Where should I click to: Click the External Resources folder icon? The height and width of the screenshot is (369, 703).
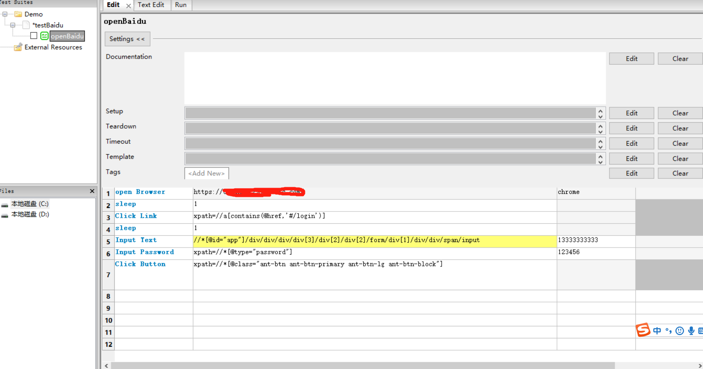18,47
